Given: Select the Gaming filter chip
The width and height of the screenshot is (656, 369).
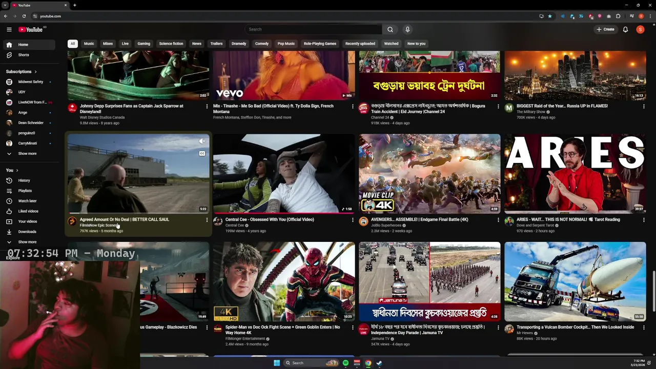Looking at the screenshot, I should (x=144, y=44).
